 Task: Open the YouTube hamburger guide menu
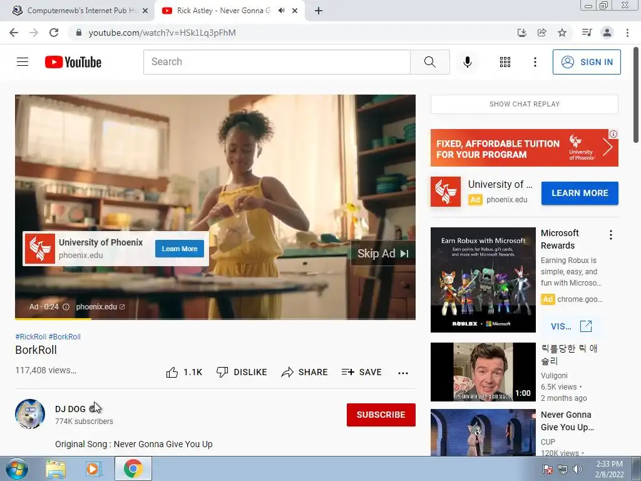tap(23, 62)
